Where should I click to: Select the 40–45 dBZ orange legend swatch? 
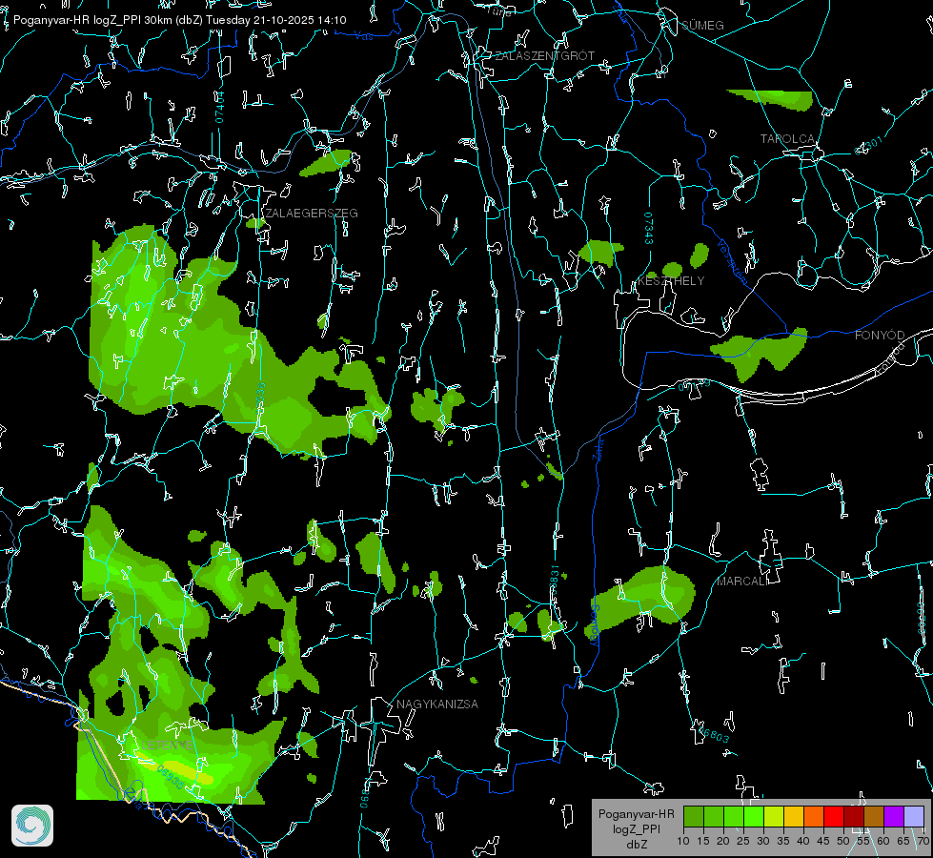pos(814,816)
